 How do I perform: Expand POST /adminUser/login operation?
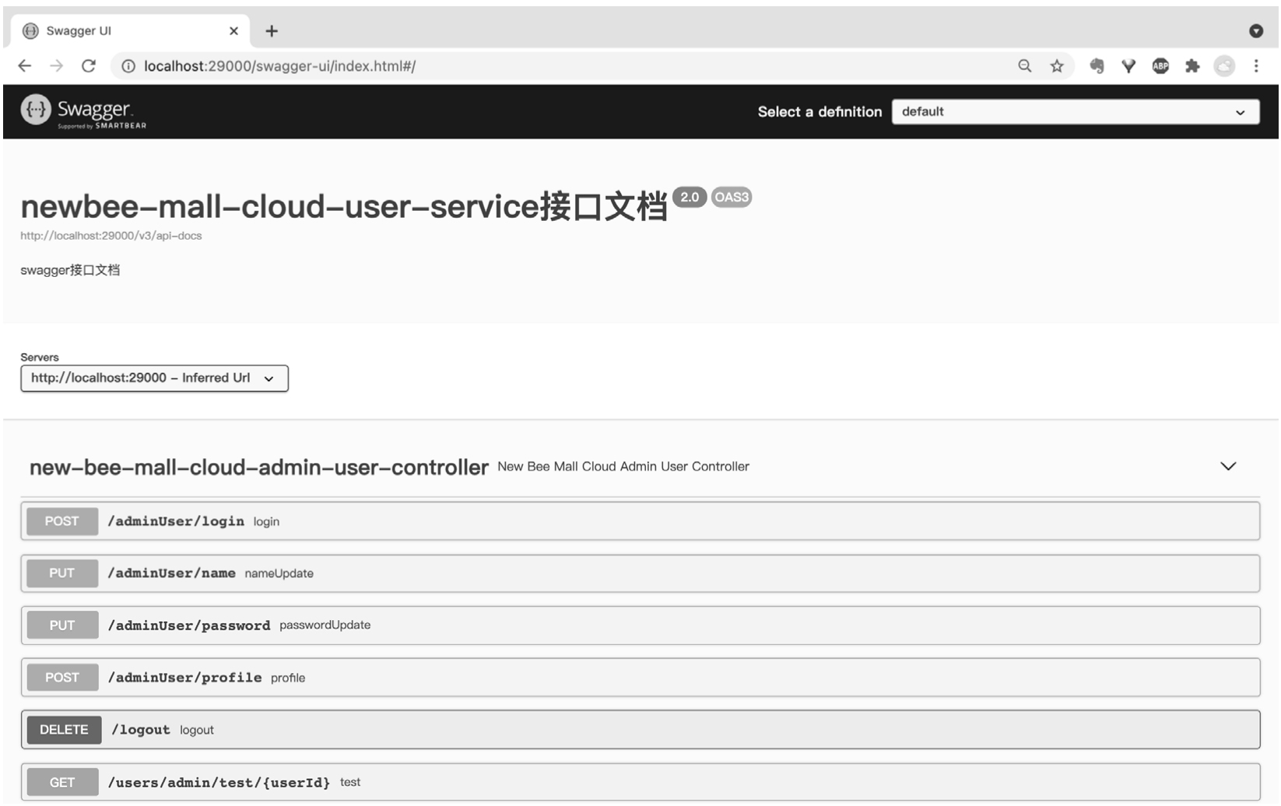pyautogui.click(x=640, y=521)
